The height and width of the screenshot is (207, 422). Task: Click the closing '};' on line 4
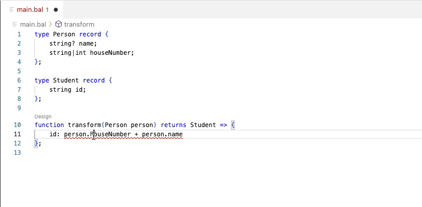coord(38,62)
